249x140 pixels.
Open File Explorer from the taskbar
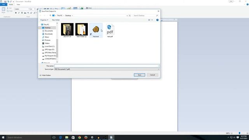point(67,137)
